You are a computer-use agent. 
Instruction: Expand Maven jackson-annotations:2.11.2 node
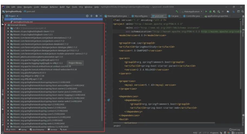coord(8,38)
